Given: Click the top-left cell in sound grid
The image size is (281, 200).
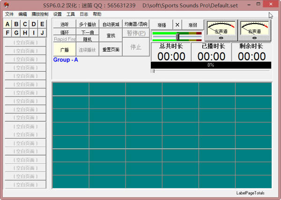Looking at the screenshot, I should 71,89.
